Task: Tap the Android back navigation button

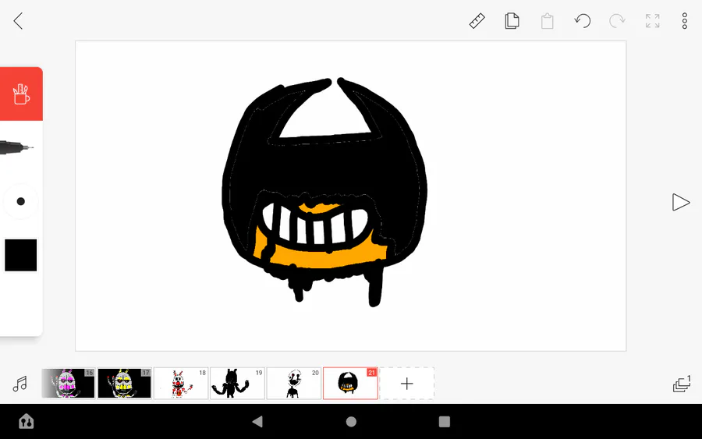Action: (257, 422)
